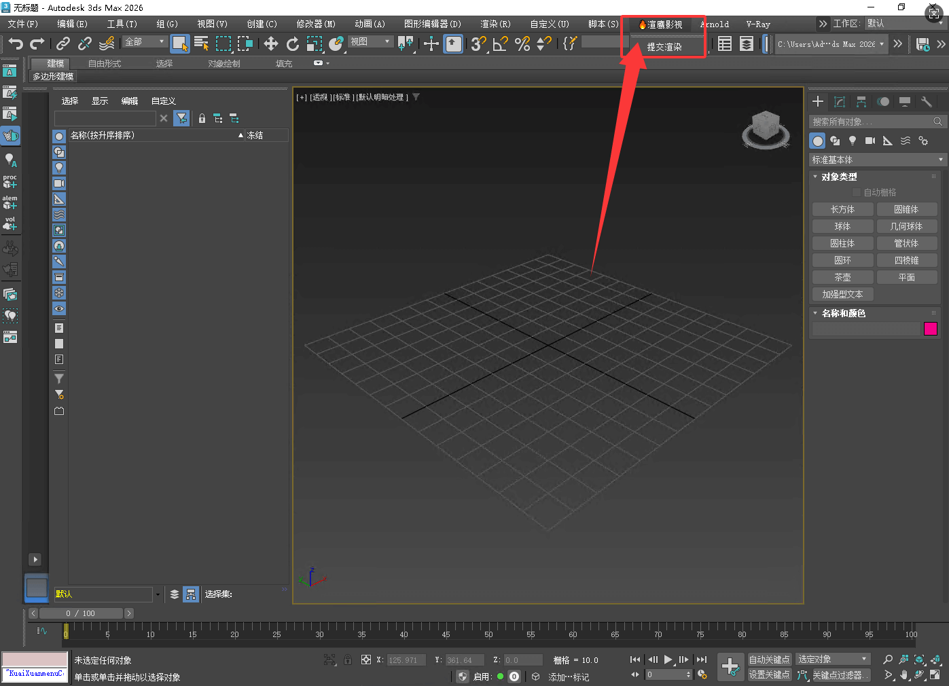Toggle the 自动关键点 auto key button

point(769,660)
